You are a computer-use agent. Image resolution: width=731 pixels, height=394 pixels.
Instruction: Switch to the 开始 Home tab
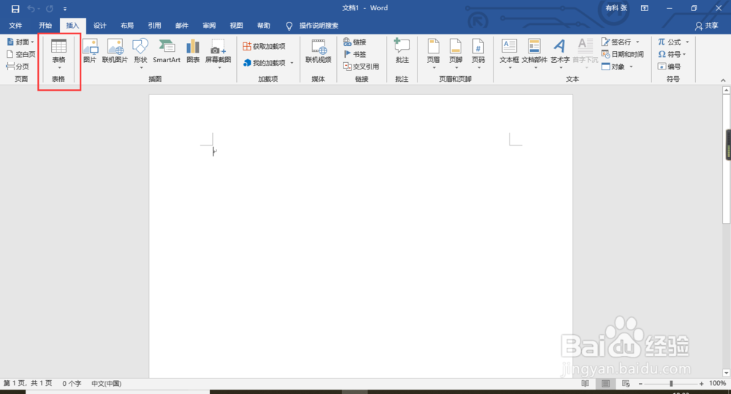pyautogui.click(x=45, y=26)
